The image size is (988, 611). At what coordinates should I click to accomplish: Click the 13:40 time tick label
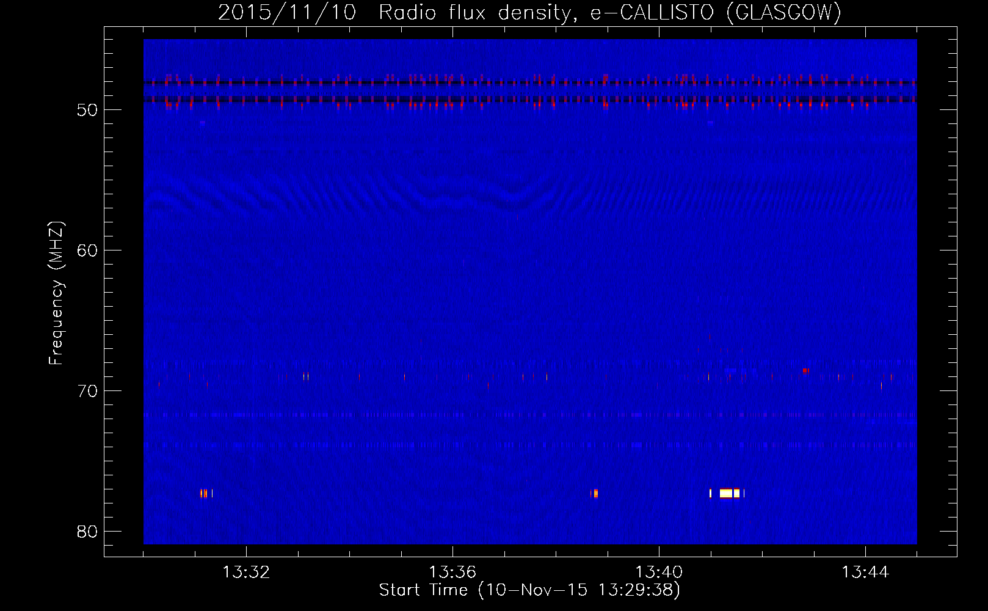[x=659, y=573]
